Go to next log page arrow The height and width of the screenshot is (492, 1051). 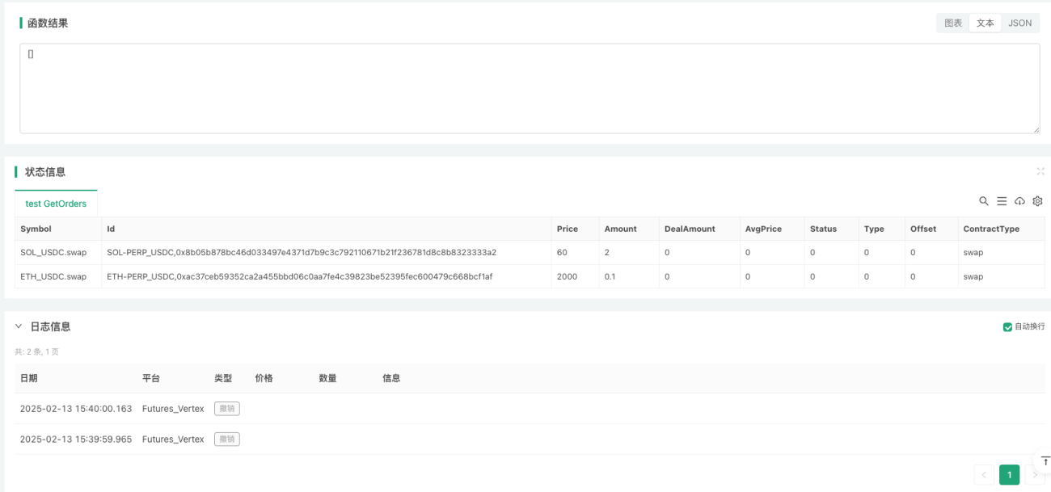(1035, 475)
